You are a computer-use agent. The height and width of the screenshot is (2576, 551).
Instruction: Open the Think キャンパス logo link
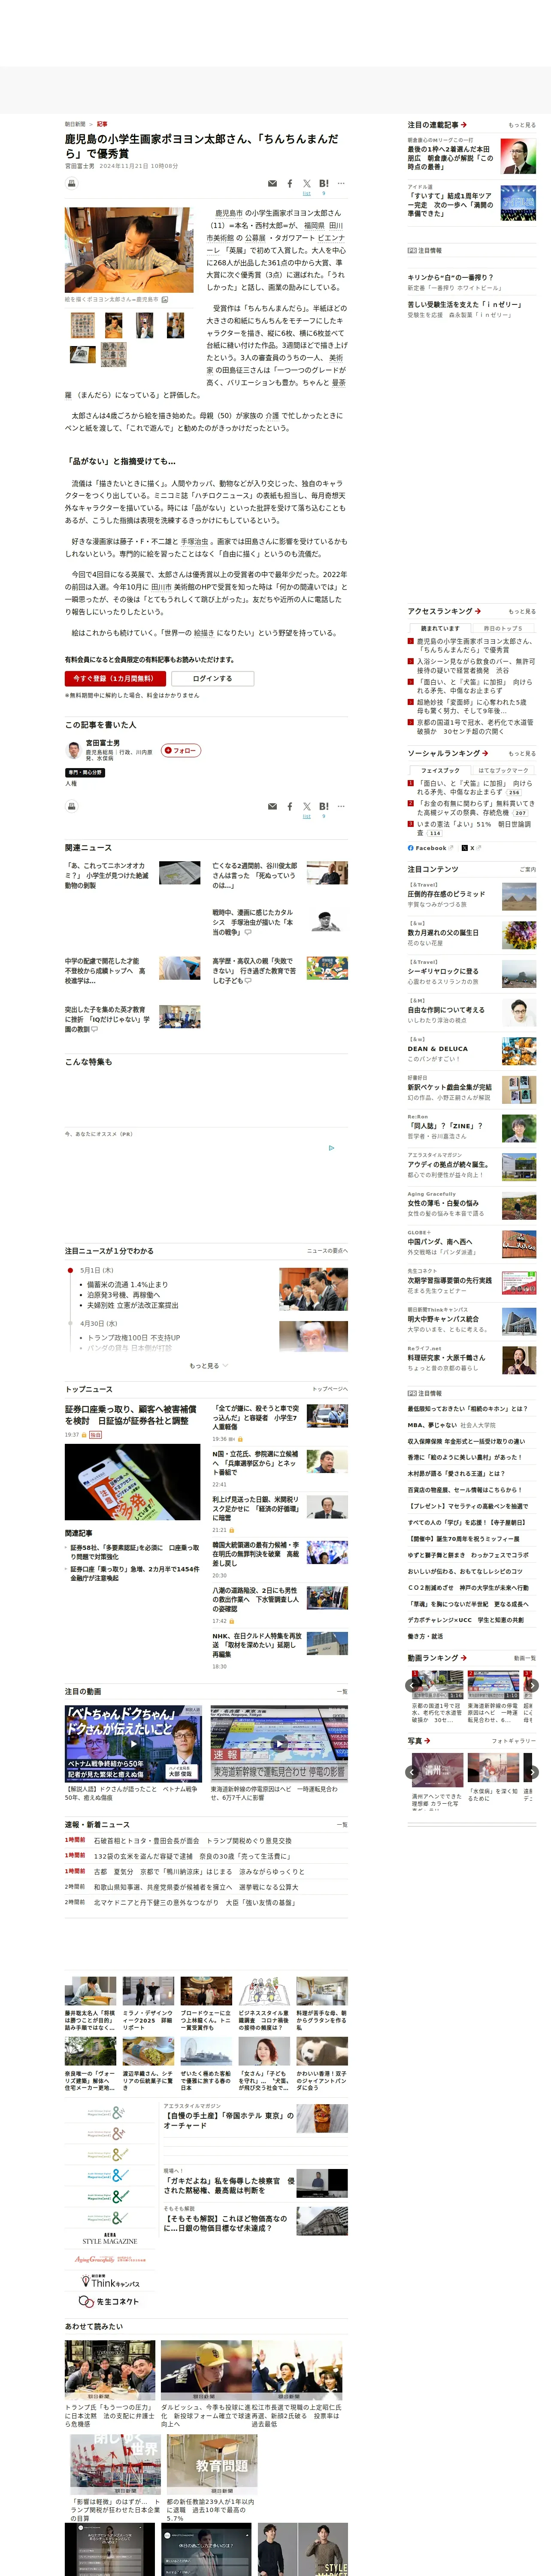pos(110,2282)
